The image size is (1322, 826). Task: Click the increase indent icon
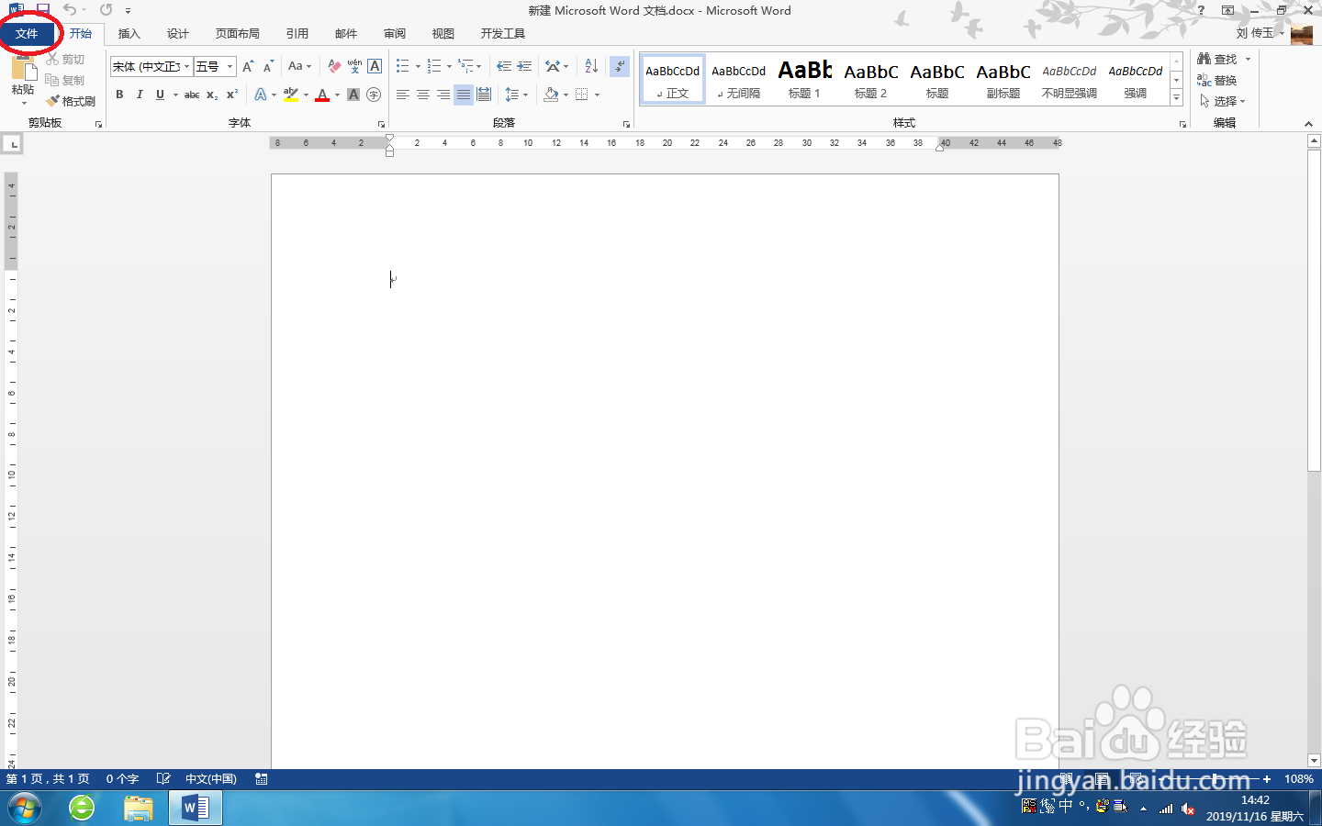(524, 66)
